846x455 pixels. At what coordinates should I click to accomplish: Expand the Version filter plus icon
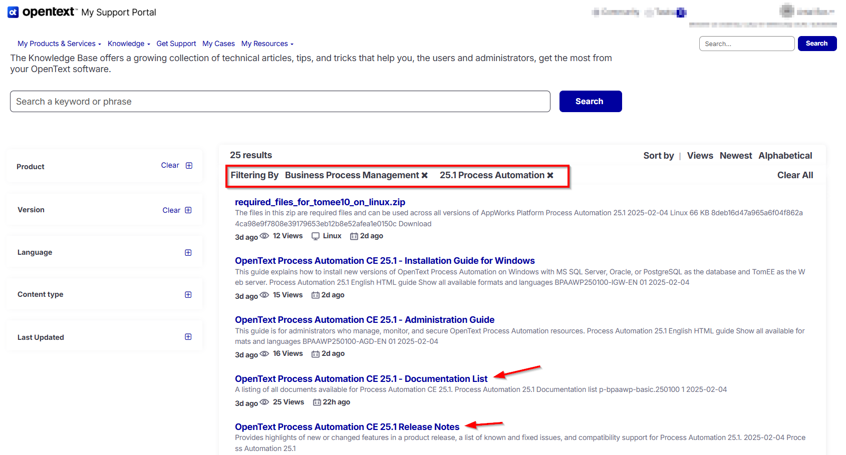click(x=188, y=210)
